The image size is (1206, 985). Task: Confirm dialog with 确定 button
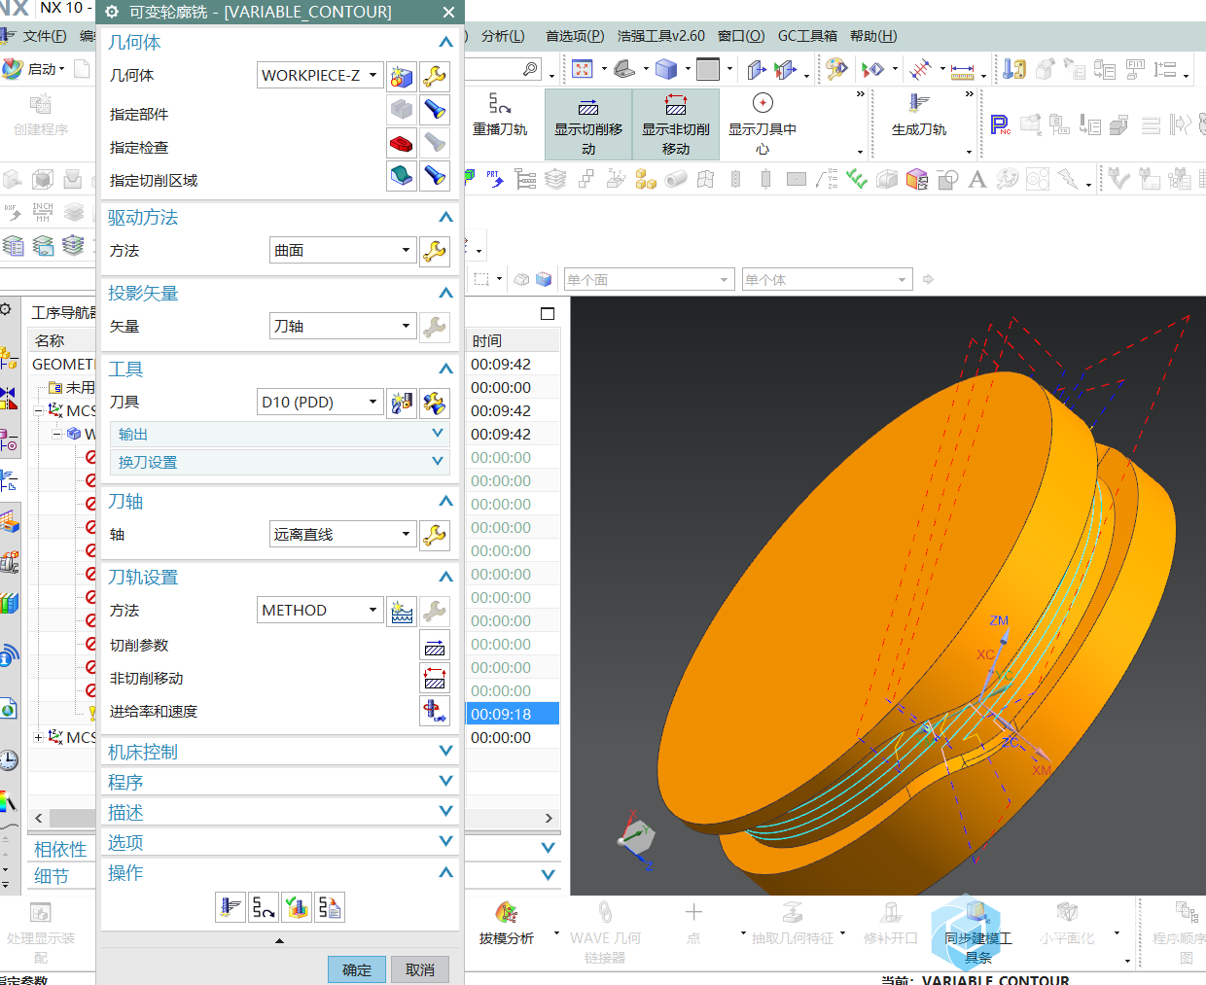tap(357, 969)
